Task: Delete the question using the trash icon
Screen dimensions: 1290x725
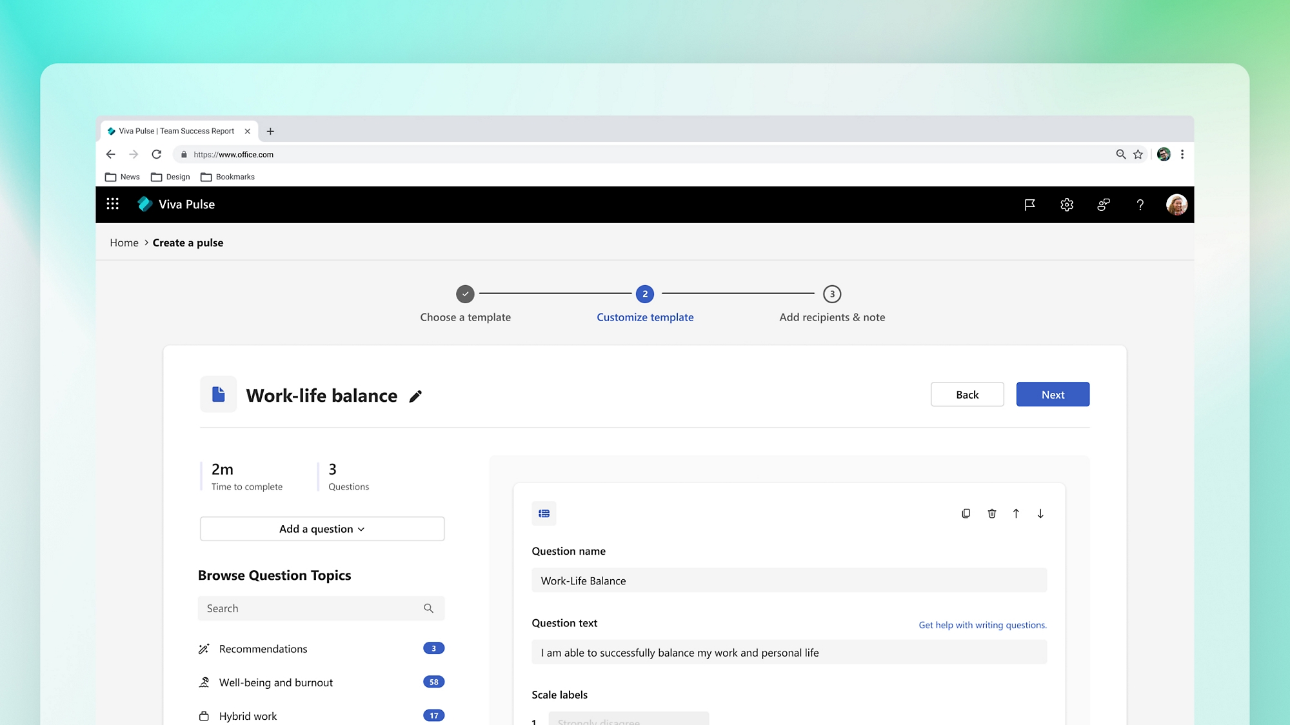Action: point(991,513)
